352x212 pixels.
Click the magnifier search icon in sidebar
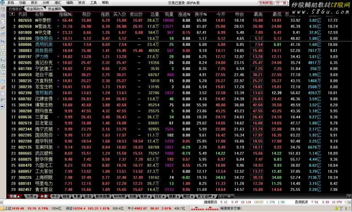[x=3, y=73]
